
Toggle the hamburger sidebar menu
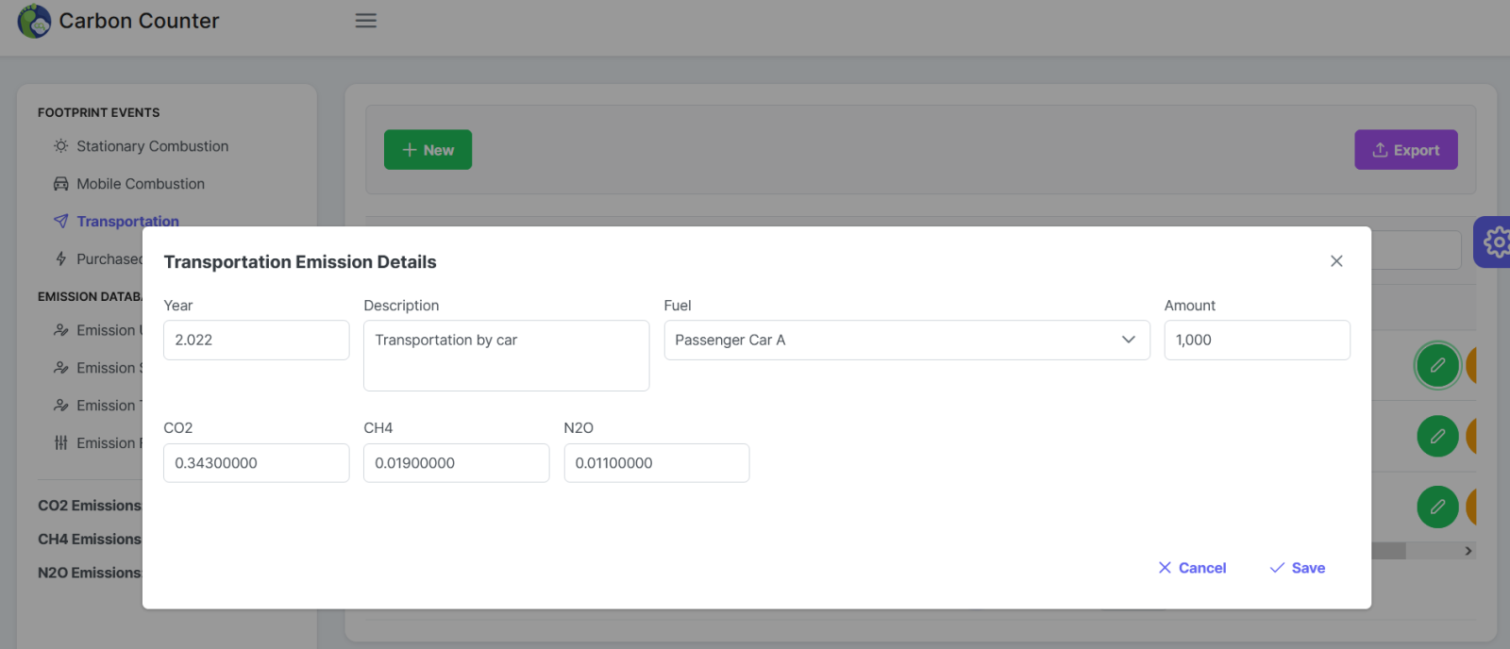[x=365, y=21]
